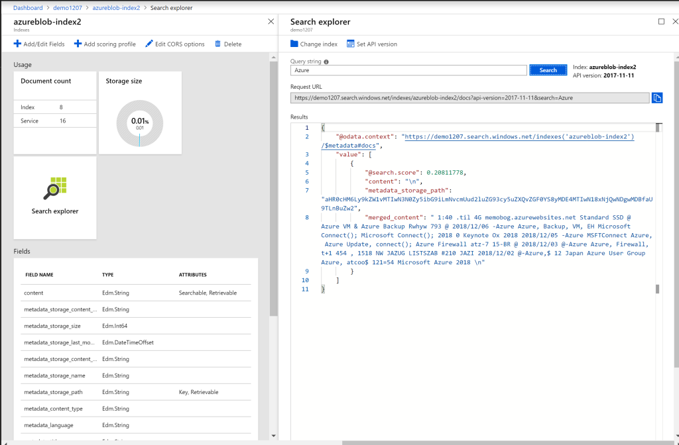The height and width of the screenshot is (445, 679).
Task: Select the metadata_storage_size field row
Action: point(136,326)
